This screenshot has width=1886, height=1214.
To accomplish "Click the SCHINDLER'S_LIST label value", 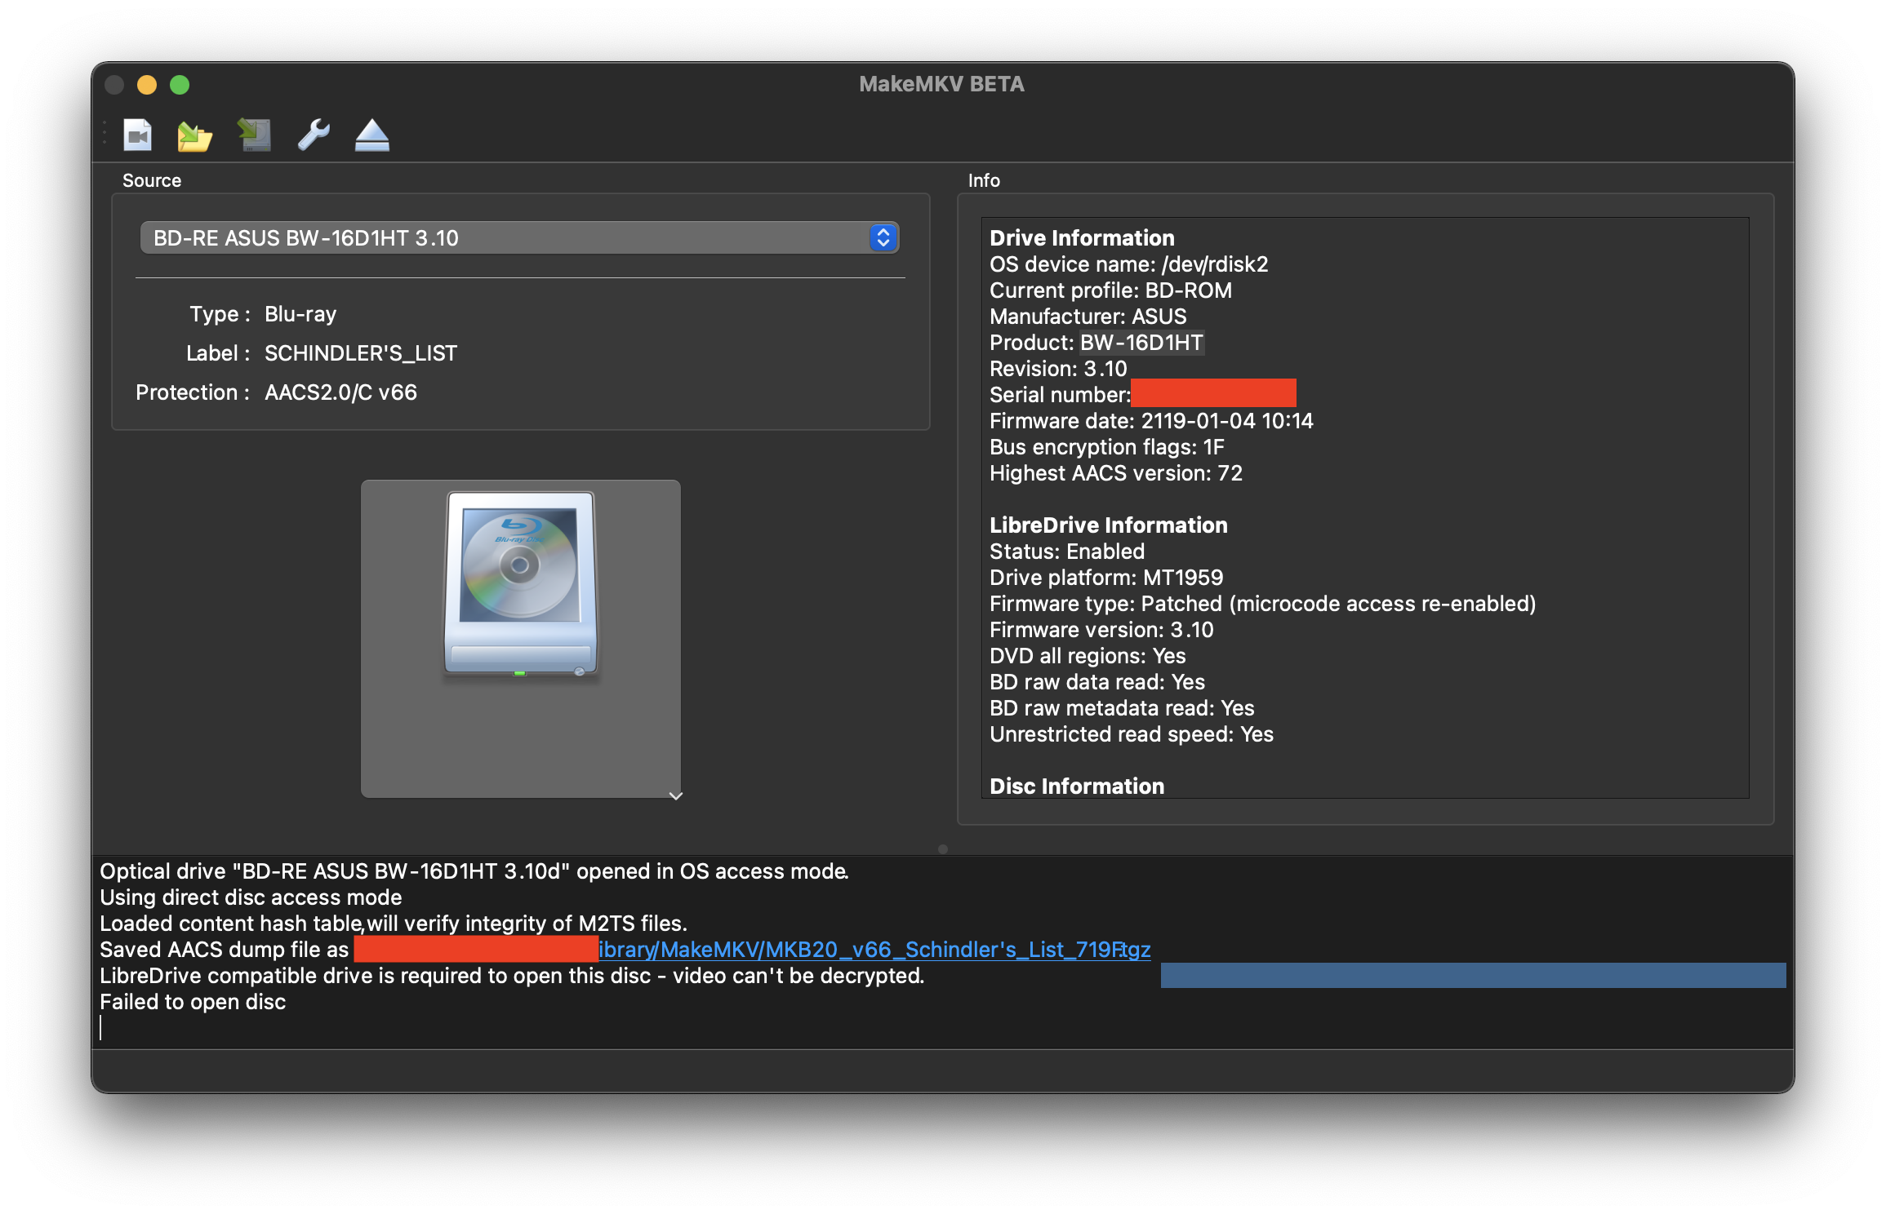I will pyautogui.click(x=361, y=353).
